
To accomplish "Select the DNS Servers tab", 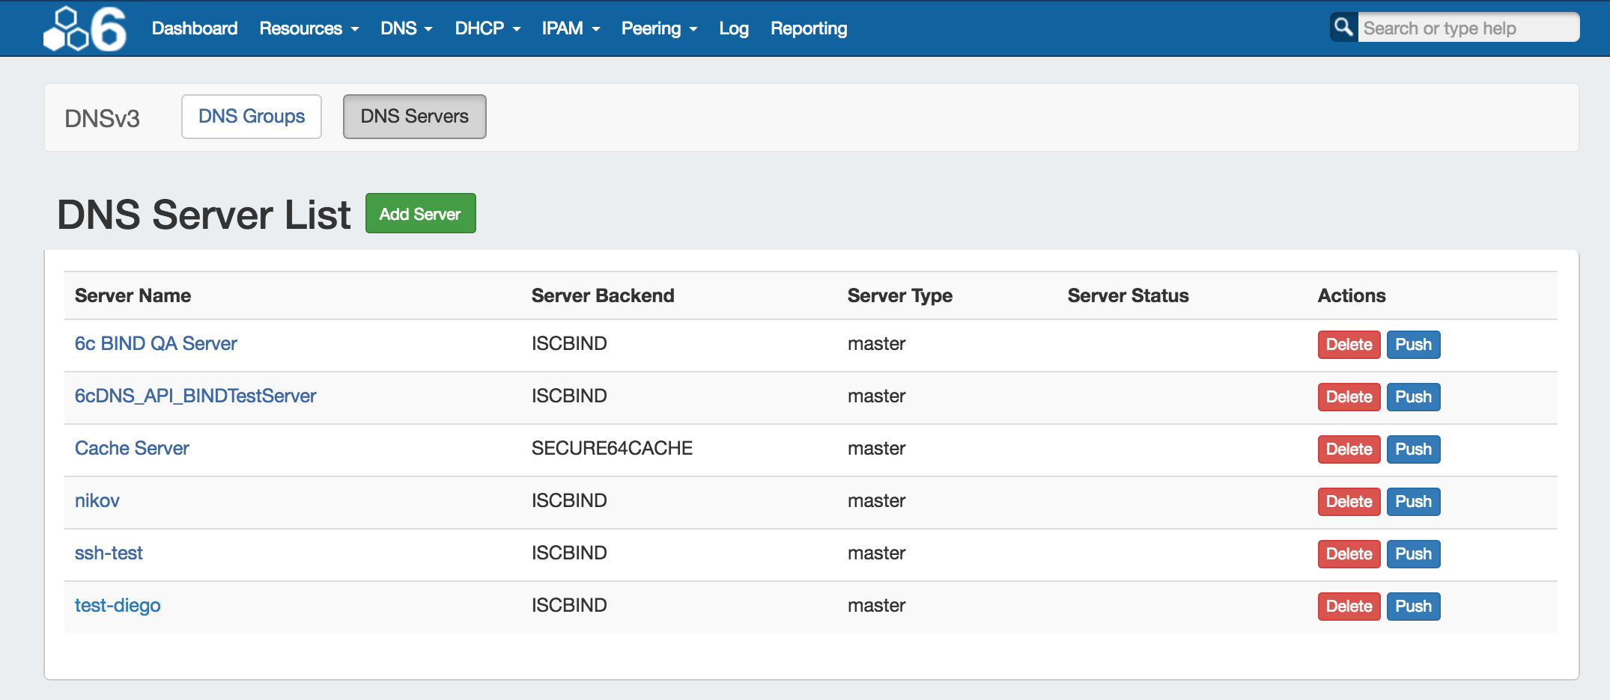I will 414,117.
